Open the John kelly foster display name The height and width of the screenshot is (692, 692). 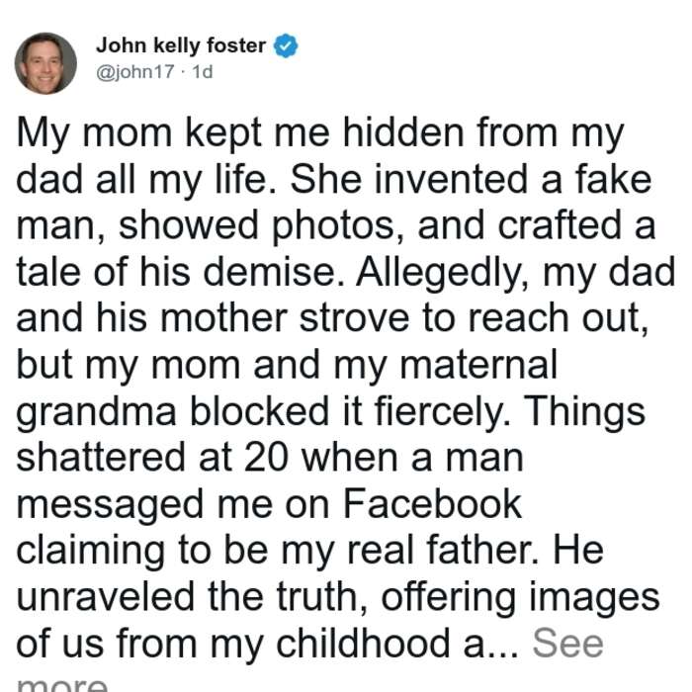click(x=181, y=45)
